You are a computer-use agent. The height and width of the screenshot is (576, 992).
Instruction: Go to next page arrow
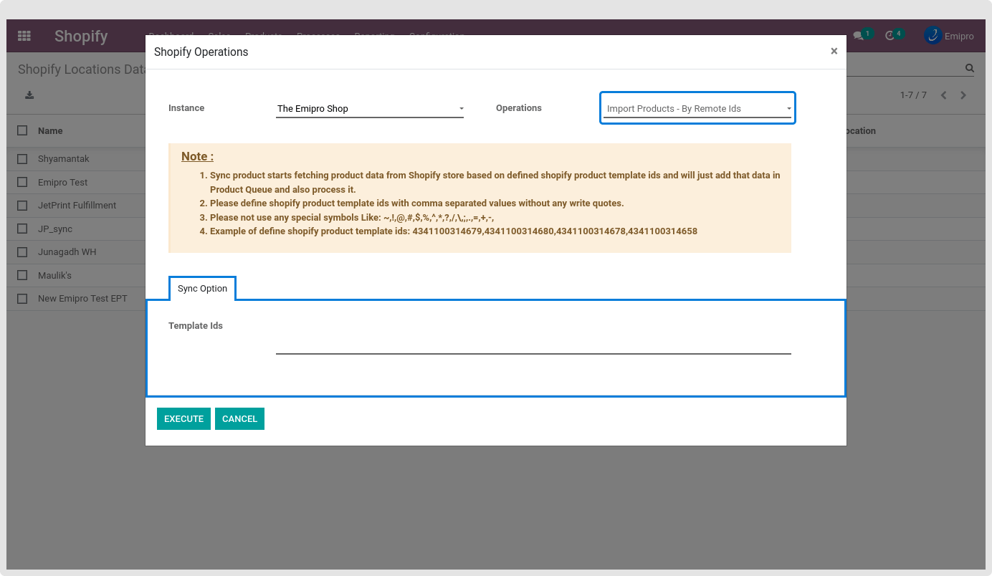coord(963,95)
